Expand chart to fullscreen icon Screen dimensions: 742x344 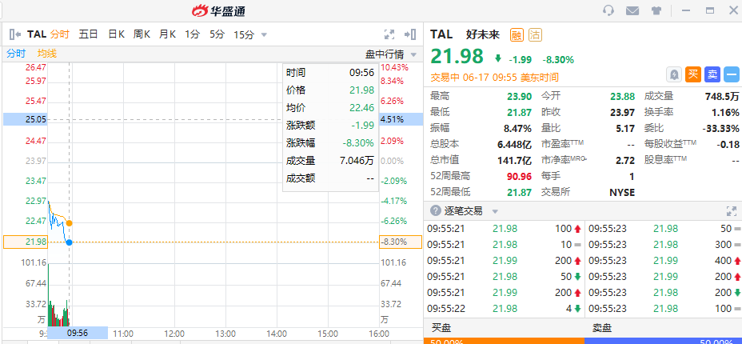[x=389, y=34]
